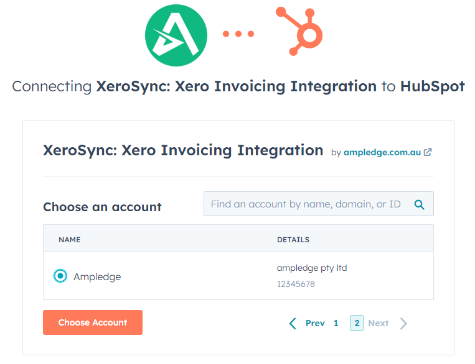Select the Ampledge account radio button
The image size is (475, 364).
[x=60, y=276]
